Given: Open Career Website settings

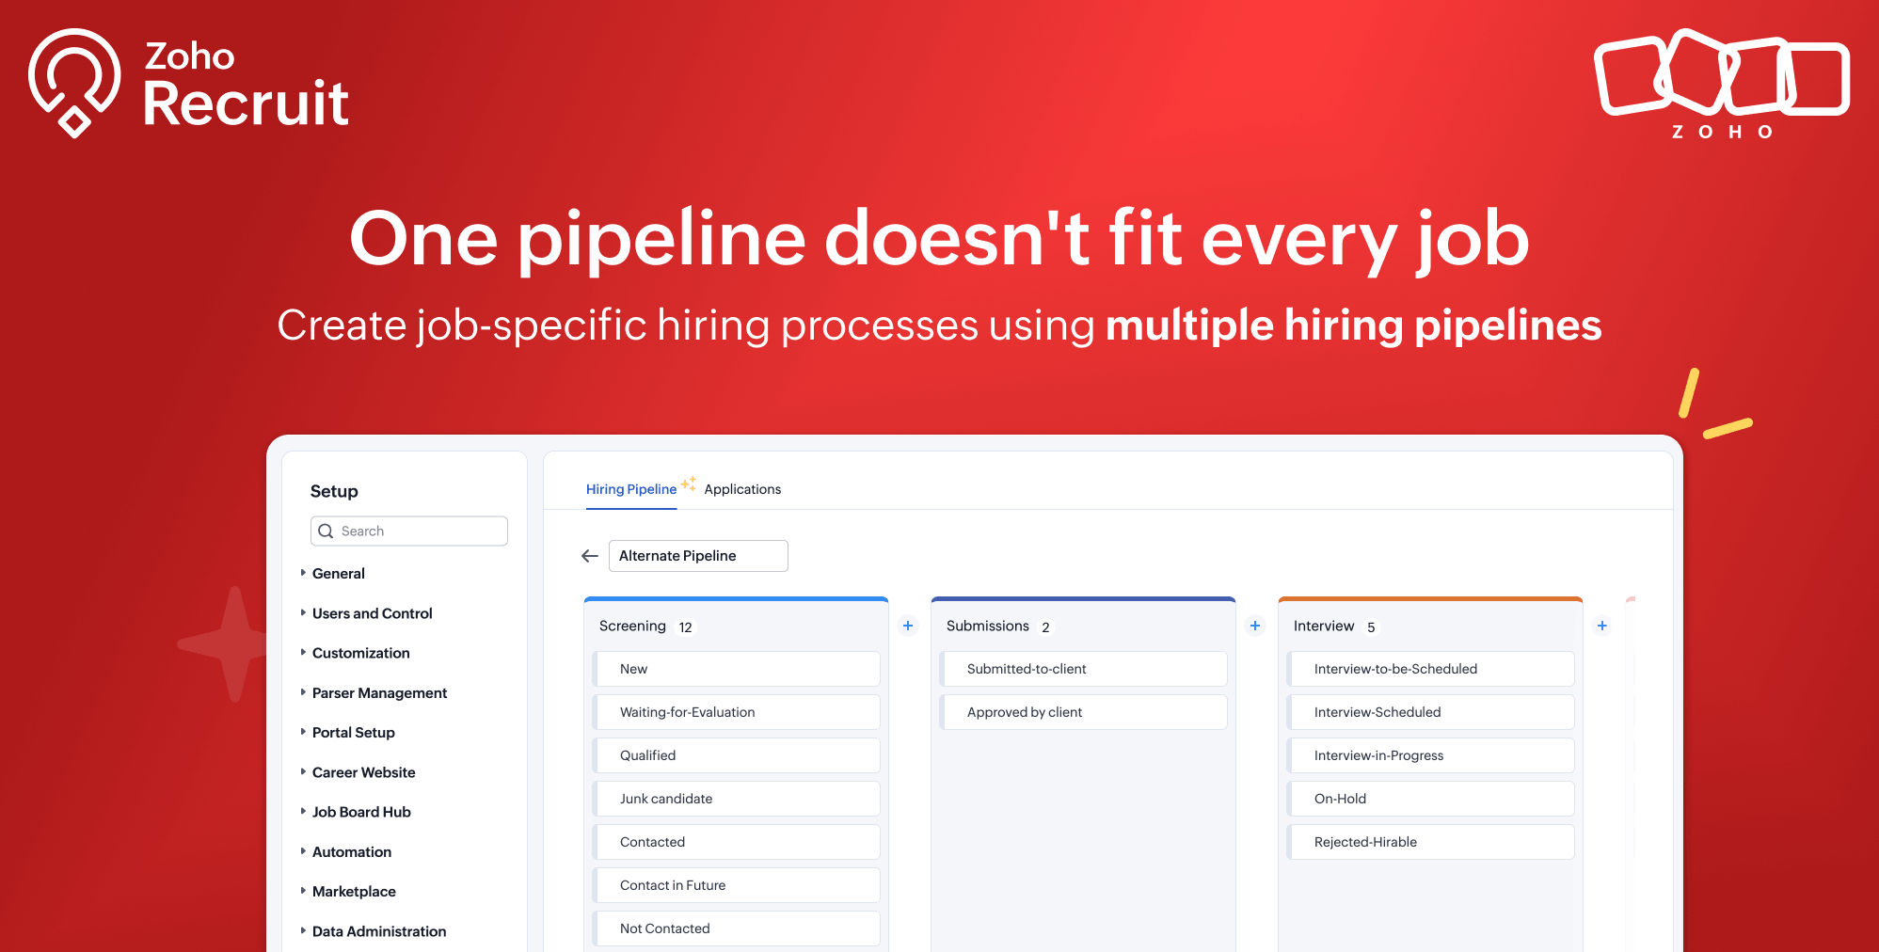Looking at the screenshot, I should click(x=364, y=772).
